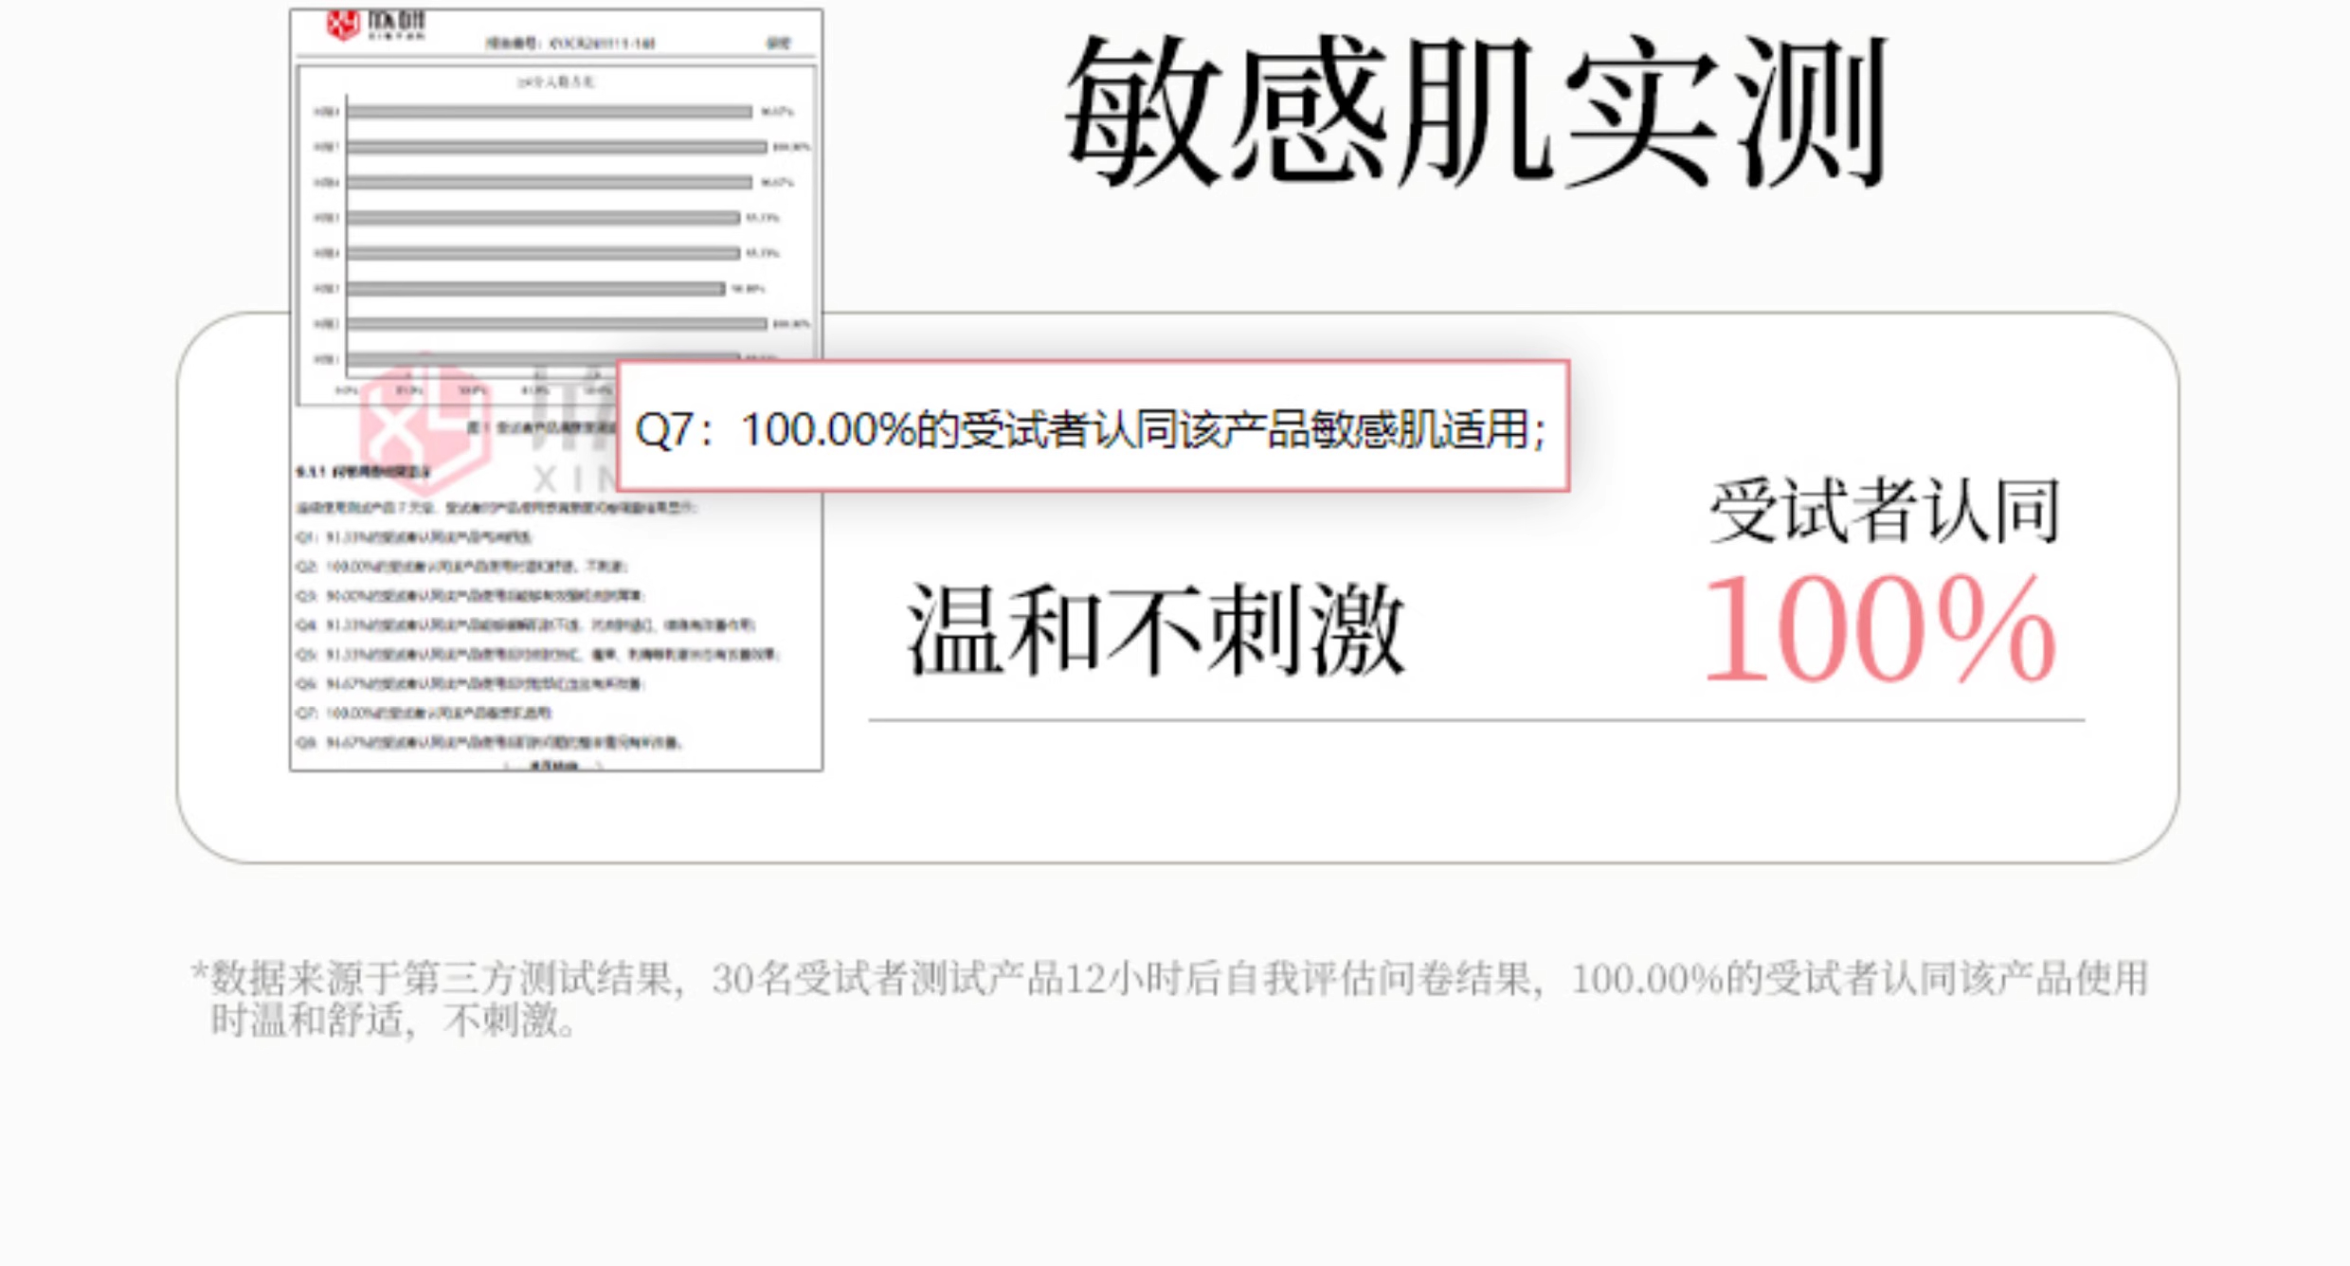Click the divider line under 温和不刺激
Image resolution: width=2350 pixels, height=1266 pixels.
[1475, 720]
